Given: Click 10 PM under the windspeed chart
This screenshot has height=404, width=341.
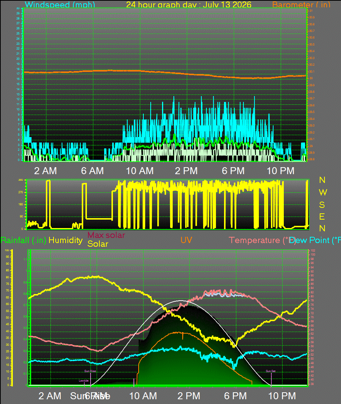Looking at the screenshot, I should [x=280, y=171].
